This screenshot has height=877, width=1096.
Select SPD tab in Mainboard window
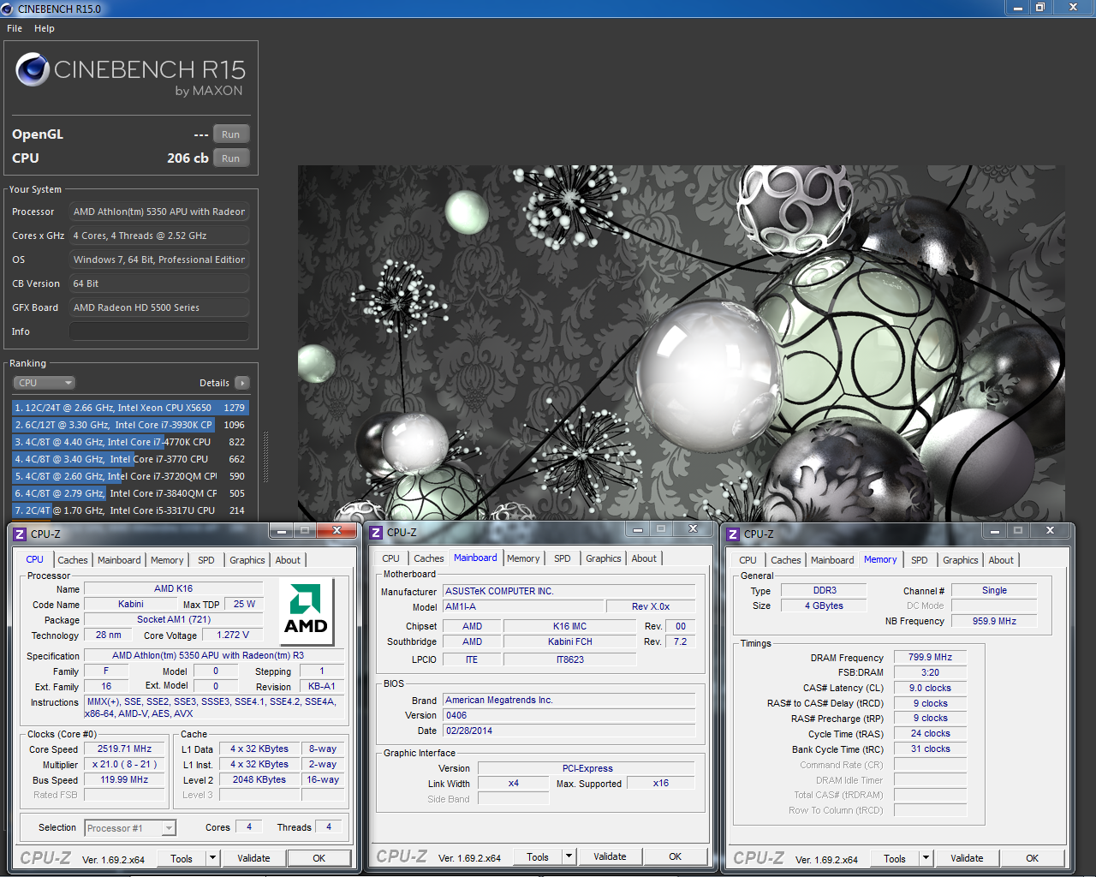[x=563, y=558]
